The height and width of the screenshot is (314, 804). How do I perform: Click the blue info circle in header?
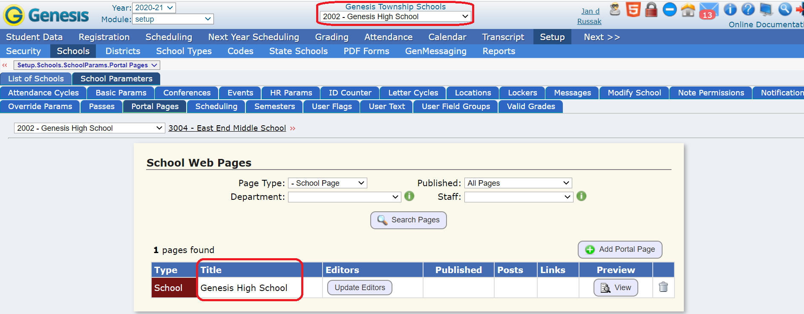tap(730, 9)
